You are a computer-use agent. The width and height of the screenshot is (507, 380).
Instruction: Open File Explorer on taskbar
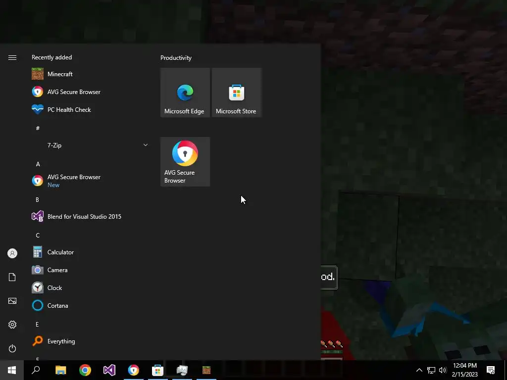point(60,370)
